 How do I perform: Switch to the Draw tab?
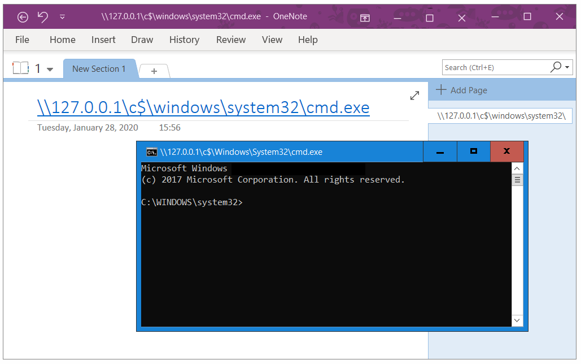142,40
